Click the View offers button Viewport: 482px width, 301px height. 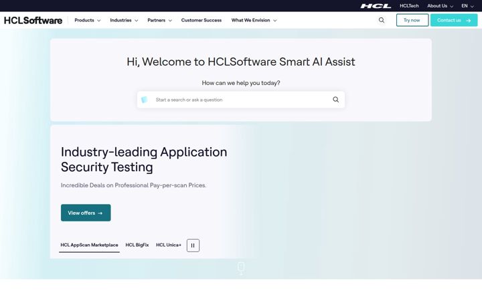click(86, 213)
